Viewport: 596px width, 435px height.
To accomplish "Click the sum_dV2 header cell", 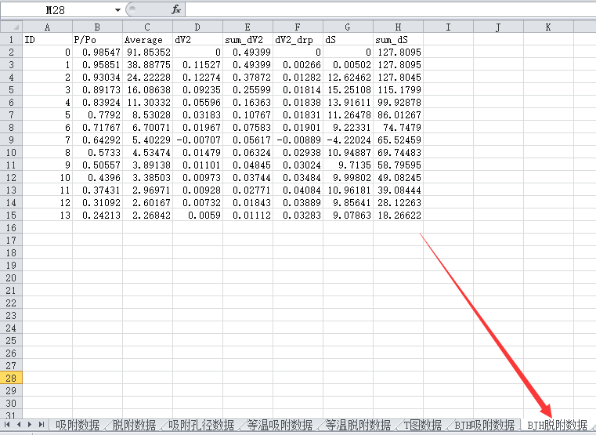I will [x=247, y=39].
